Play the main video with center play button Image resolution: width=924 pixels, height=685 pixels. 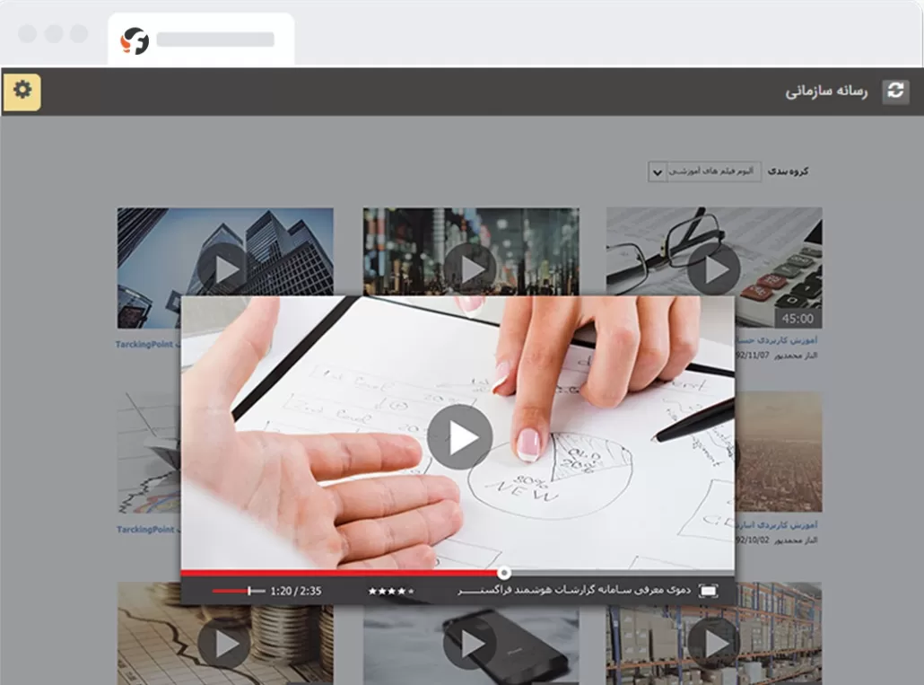(459, 436)
